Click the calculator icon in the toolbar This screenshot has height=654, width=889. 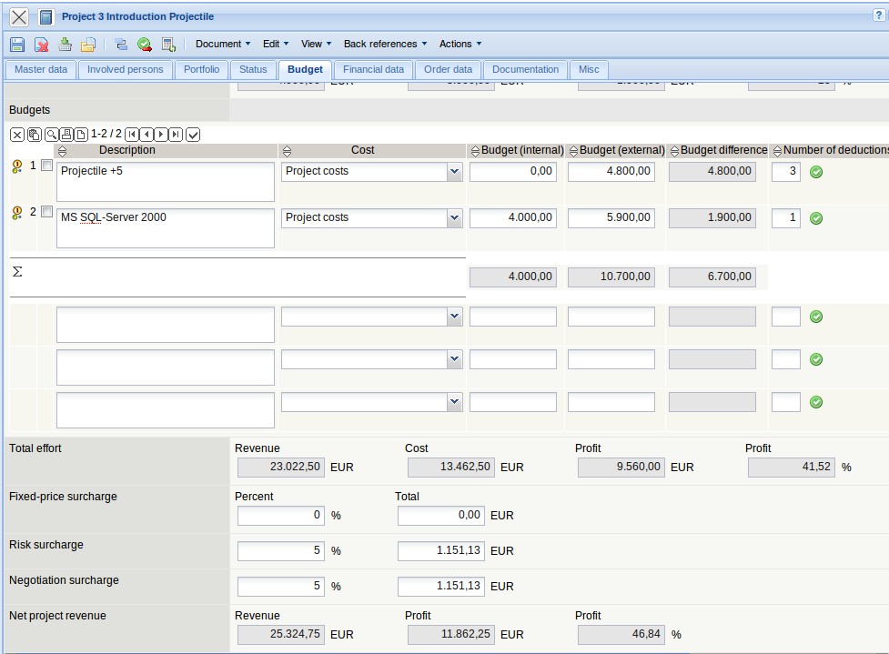pyautogui.click(x=168, y=45)
